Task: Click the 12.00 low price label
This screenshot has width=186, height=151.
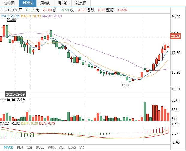Action: [126, 85]
